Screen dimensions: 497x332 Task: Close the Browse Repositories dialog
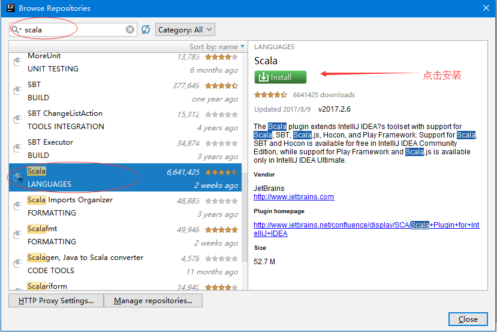click(468, 319)
